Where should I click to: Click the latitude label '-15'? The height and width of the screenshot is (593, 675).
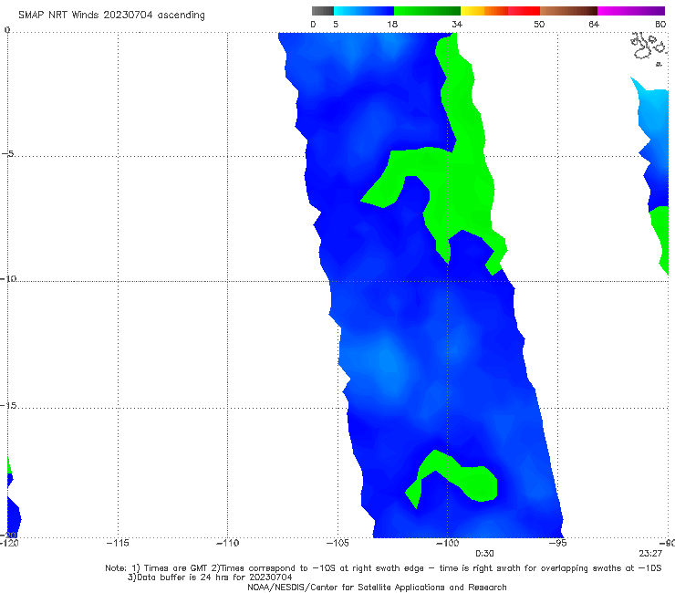(x=8, y=405)
